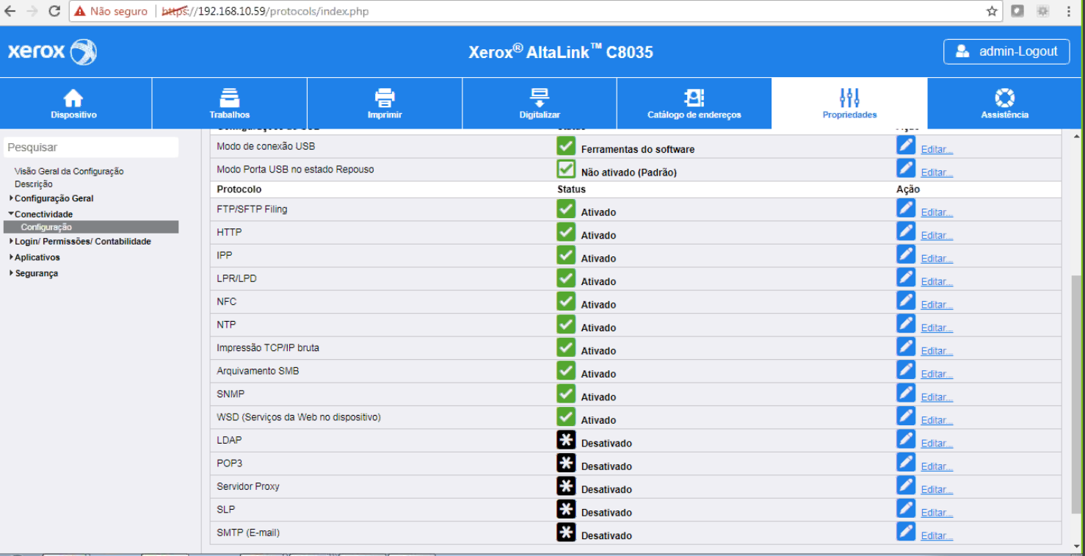The image size is (1085, 556).
Task: Click the pencil edit icon for HTTP
Action: point(906,232)
